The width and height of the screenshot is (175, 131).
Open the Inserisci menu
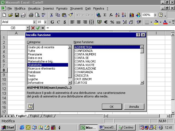[x=48, y=8]
